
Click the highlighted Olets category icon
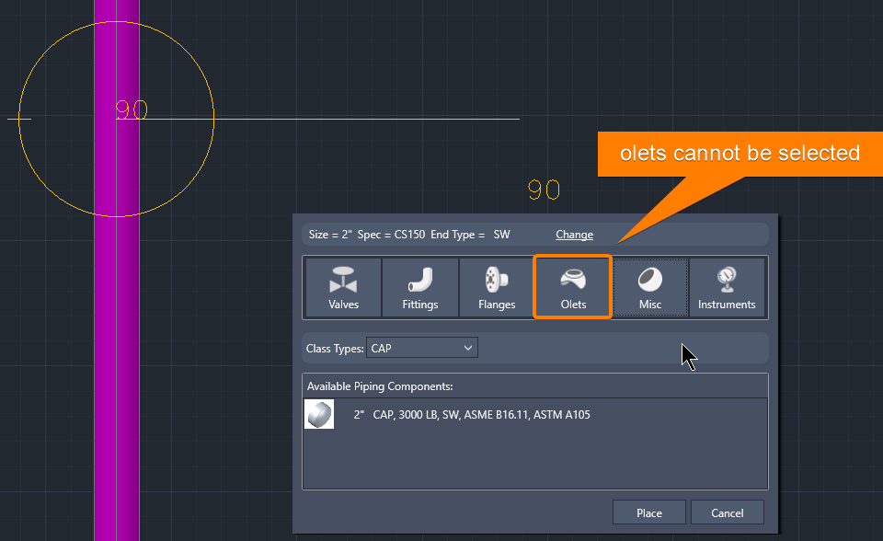click(x=572, y=287)
